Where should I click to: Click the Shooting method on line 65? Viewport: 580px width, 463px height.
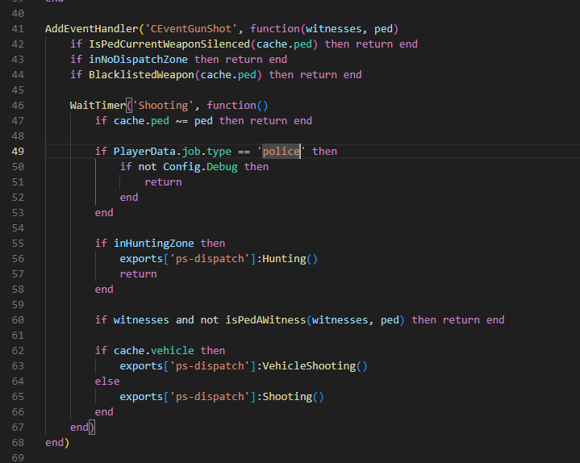coord(287,396)
